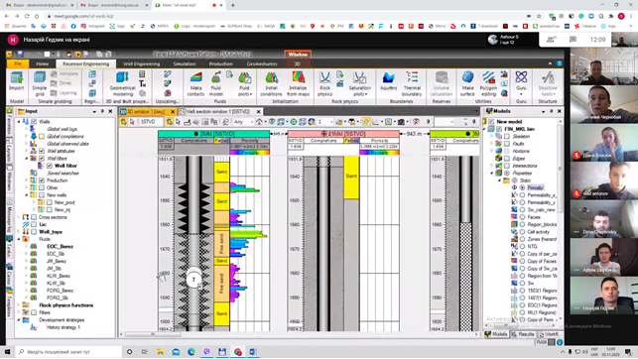Open the Simulation ribbon tab
638x359 pixels.
(185, 63)
